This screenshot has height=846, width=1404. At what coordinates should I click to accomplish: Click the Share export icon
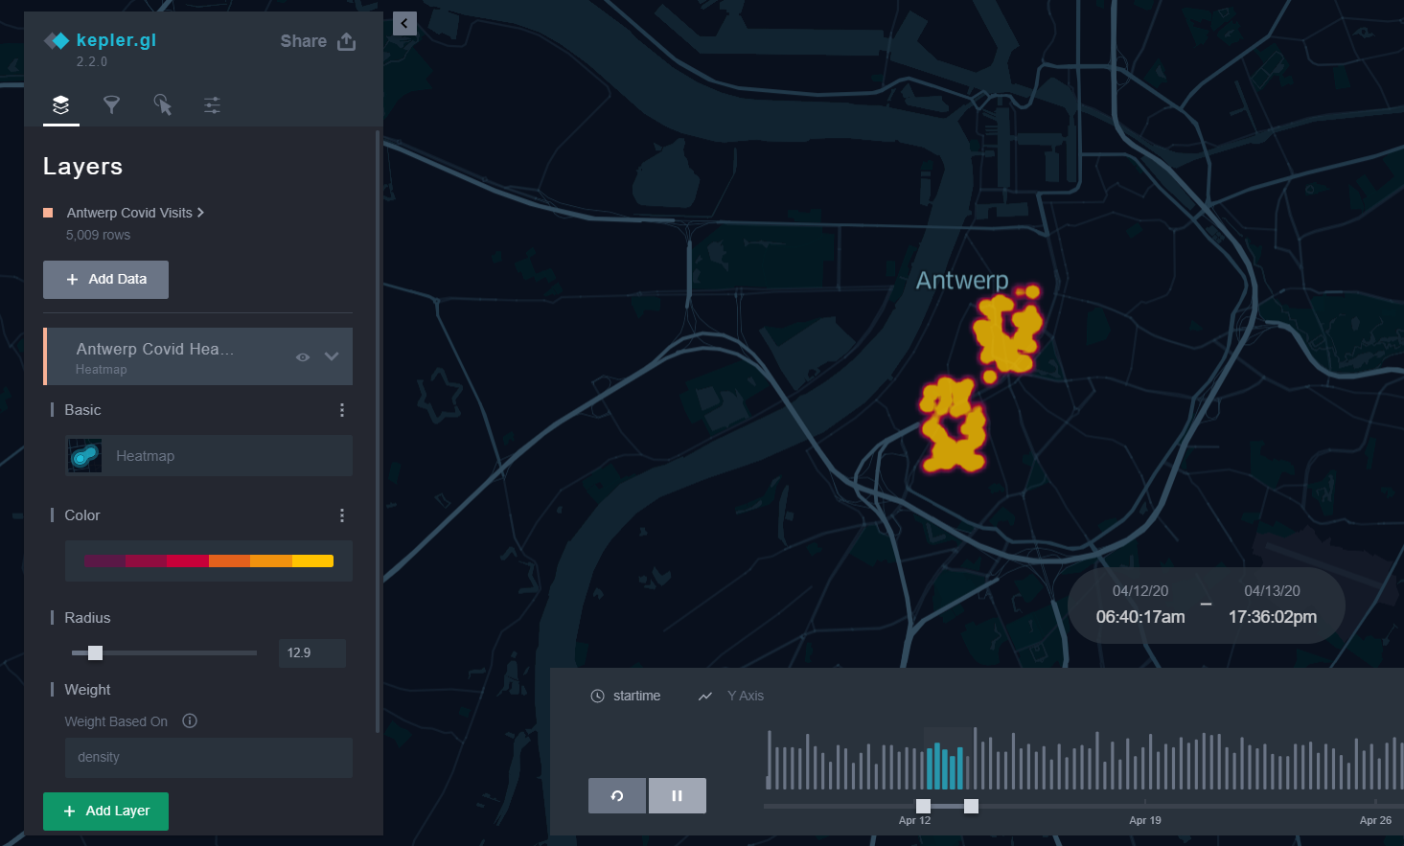(x=347, y=41)
